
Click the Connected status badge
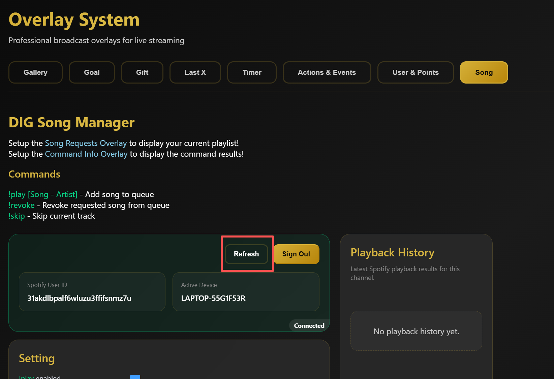click(x=309, y=326)
